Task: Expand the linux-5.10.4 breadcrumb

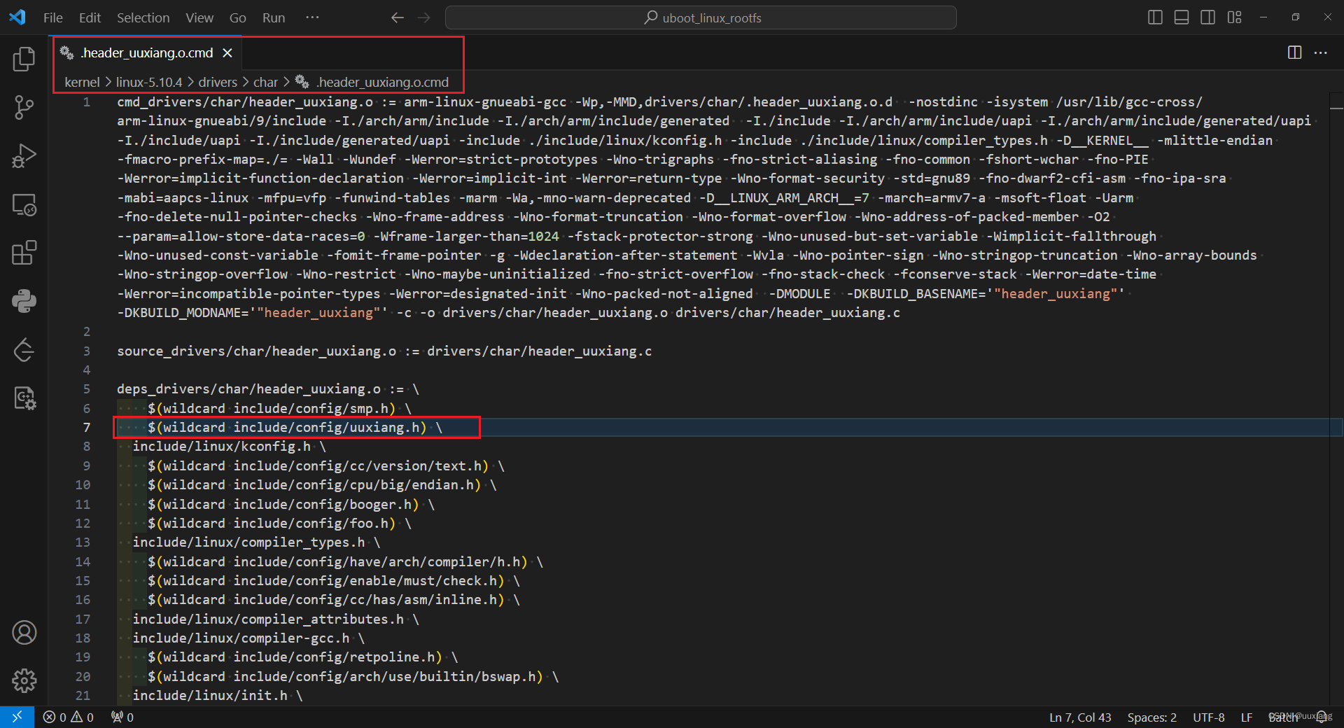Action: [x=149, y=82]
